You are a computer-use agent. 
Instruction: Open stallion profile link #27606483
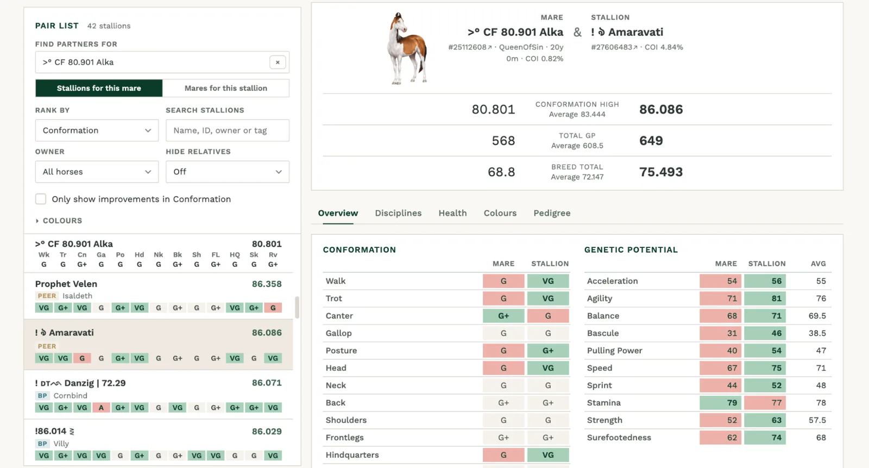[x=614, y=47]
